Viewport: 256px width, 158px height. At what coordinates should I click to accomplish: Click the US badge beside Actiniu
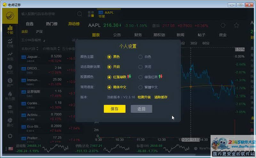[x=24, y=115]
